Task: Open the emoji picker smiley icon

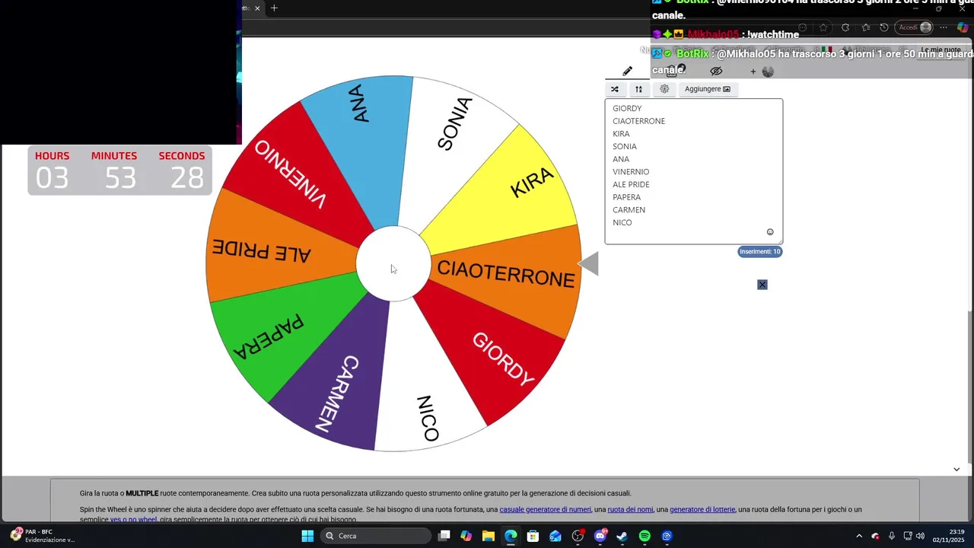Action: tap(770, 232)
